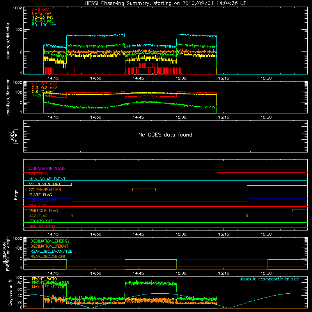Click the 14:30 tick label under the MeV plot
The width and height of the screenshot is (312, 312).
click(96, 117)
